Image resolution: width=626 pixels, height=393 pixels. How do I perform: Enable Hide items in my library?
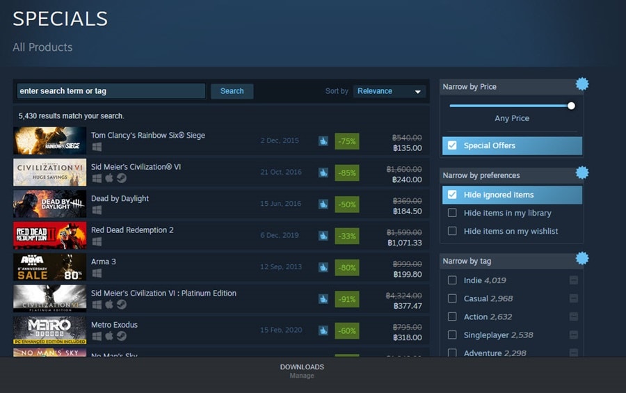click(x=452, y=213)
